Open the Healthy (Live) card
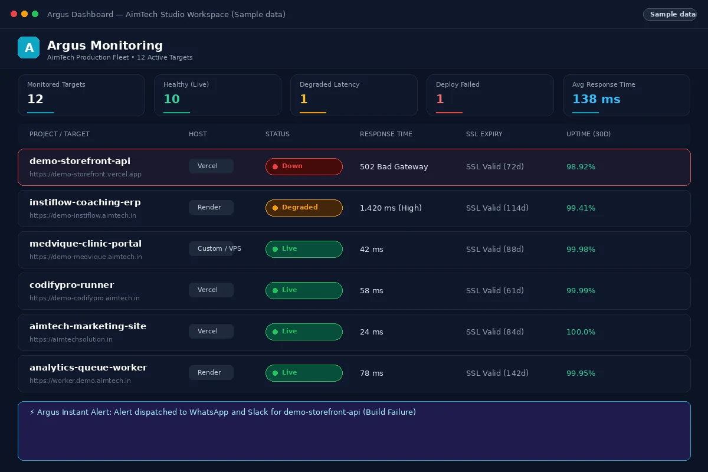 (218, 95)
